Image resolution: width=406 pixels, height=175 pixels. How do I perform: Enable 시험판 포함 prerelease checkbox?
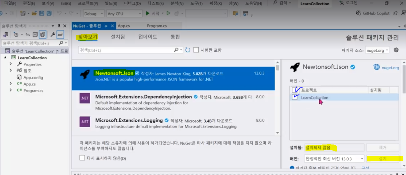click(x=196, y=50)
